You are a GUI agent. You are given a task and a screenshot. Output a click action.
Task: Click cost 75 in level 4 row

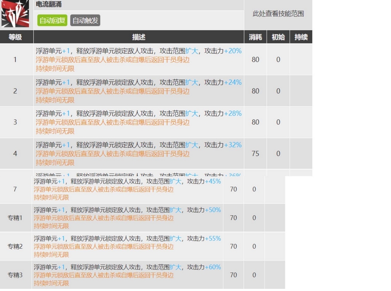(255, 154)
